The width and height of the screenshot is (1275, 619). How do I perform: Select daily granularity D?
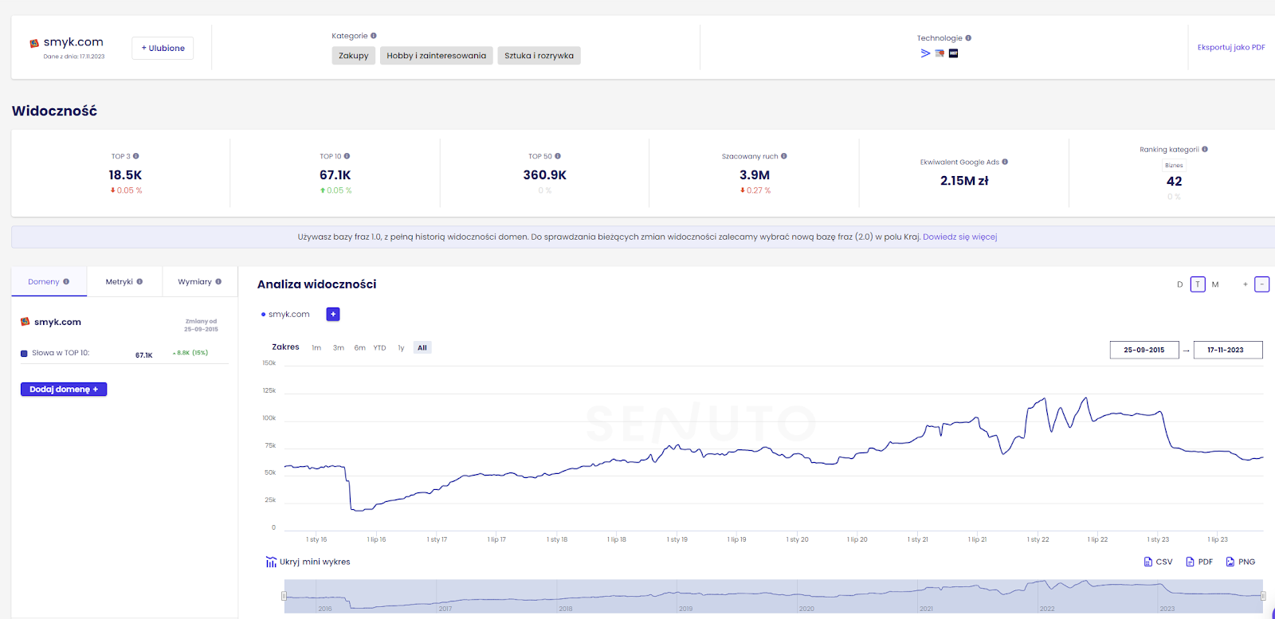click(x=1180, y=284)
